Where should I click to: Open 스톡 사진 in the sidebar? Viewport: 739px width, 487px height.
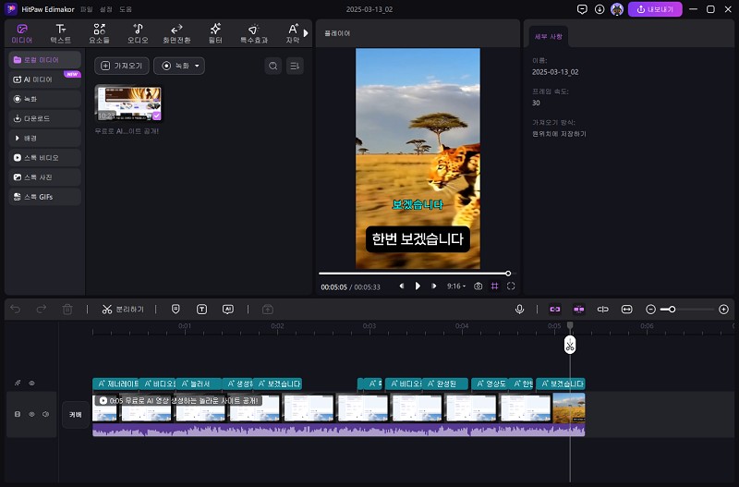click(x=45, y=177)
